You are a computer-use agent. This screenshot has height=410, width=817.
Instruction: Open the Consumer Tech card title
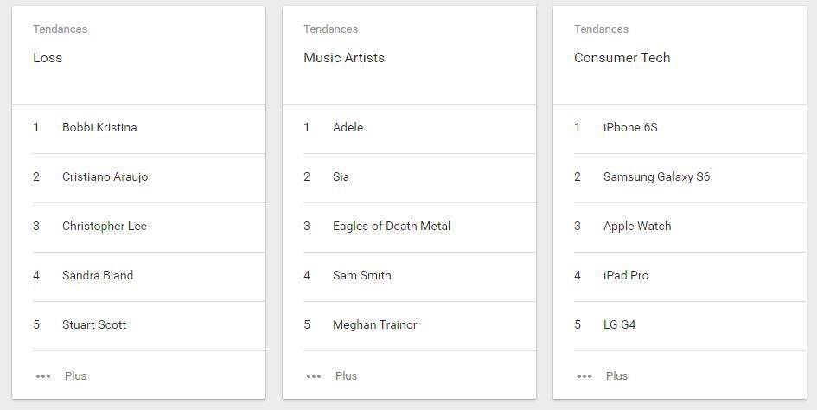coord(622,58)
